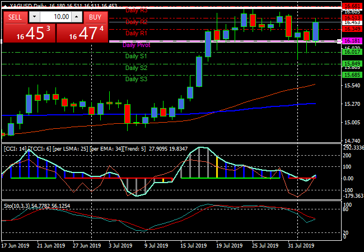Select the Daily R2 resistance label

coord(136,22)
